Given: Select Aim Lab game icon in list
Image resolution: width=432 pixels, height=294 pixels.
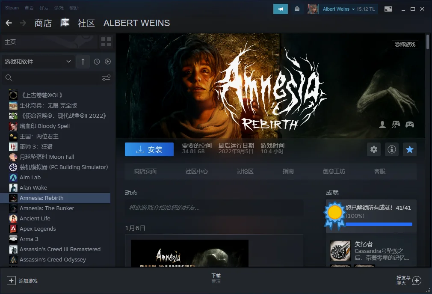Looking at the screenshot, I should 13,178.
